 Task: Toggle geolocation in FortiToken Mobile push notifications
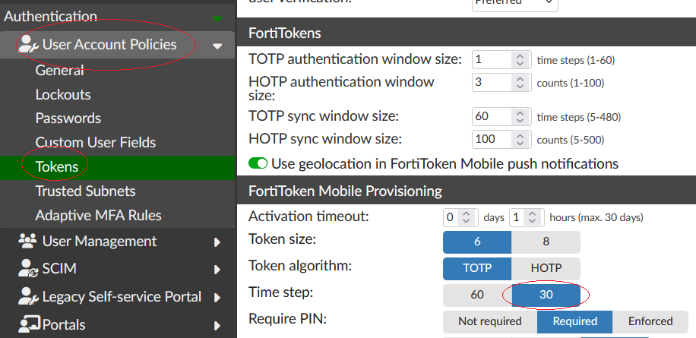(x=258, y=163)
